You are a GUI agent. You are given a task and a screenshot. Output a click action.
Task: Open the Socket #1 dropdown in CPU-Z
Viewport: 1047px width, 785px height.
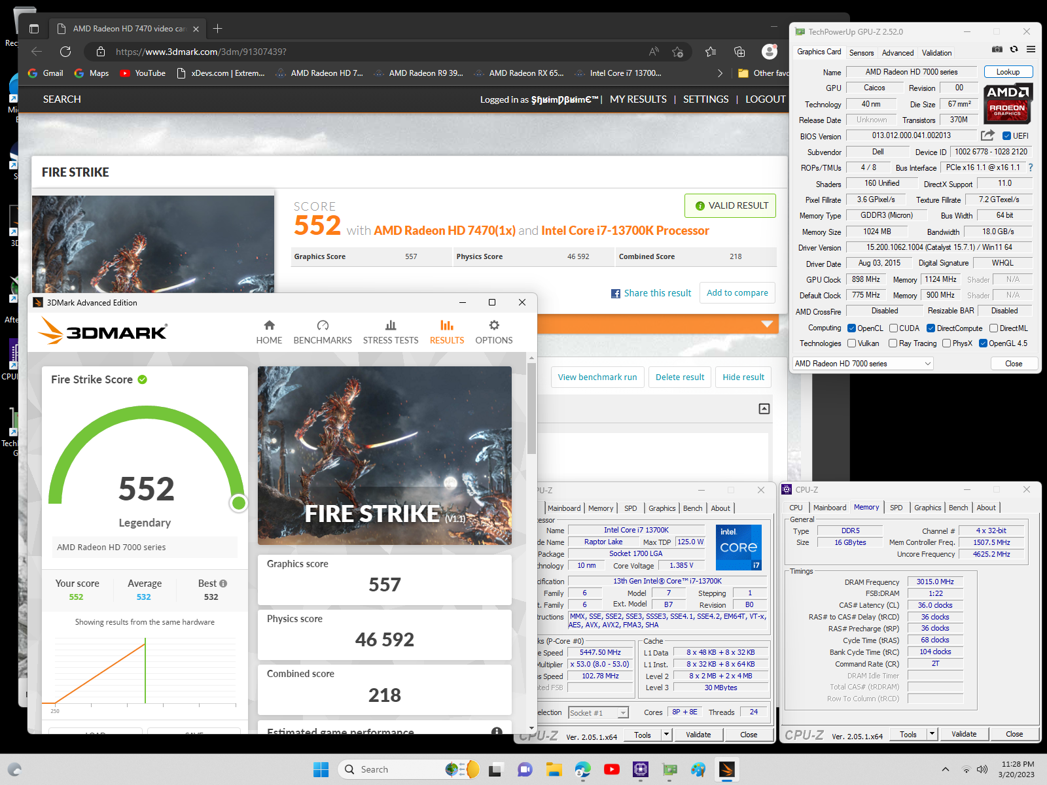pyautogui.click(x=598, y=713)
